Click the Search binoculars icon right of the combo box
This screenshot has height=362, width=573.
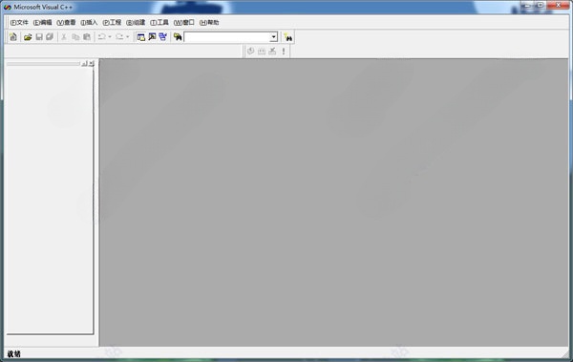point(288,37)
